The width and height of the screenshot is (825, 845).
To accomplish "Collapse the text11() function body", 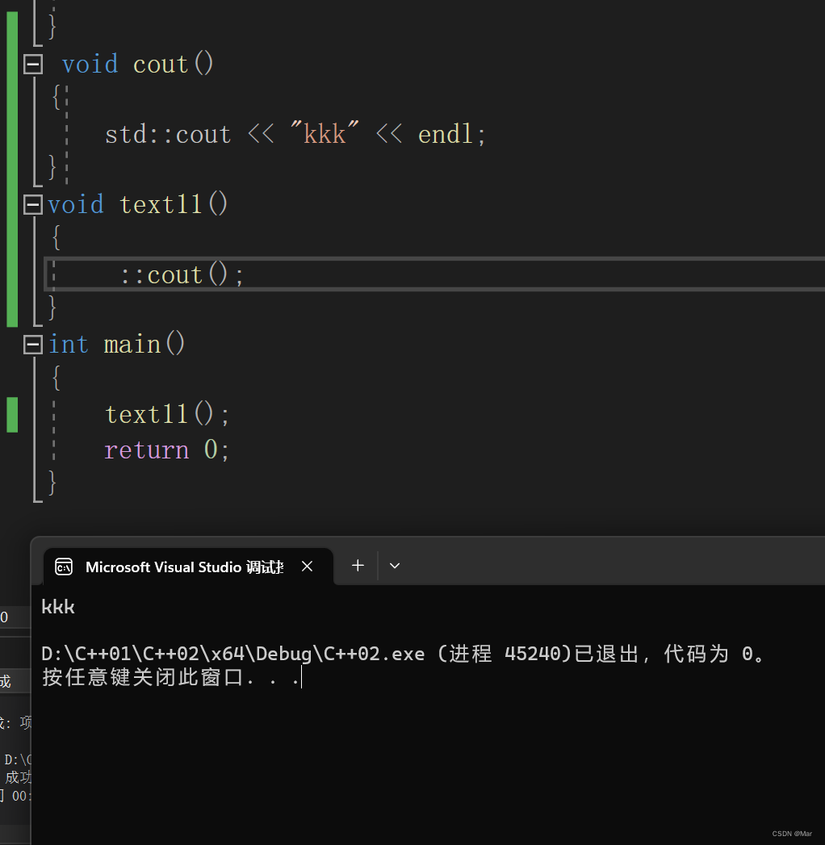I will [x=32, y=203].
